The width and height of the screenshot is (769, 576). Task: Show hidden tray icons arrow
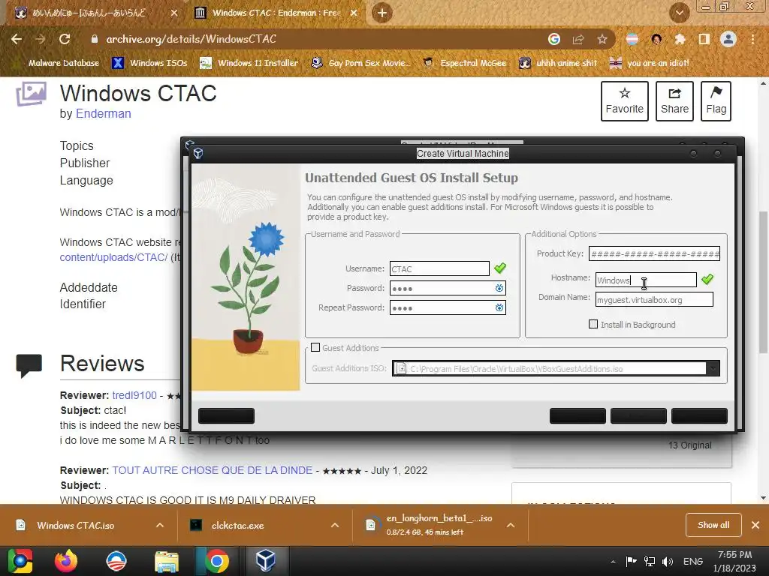point(613,562)
